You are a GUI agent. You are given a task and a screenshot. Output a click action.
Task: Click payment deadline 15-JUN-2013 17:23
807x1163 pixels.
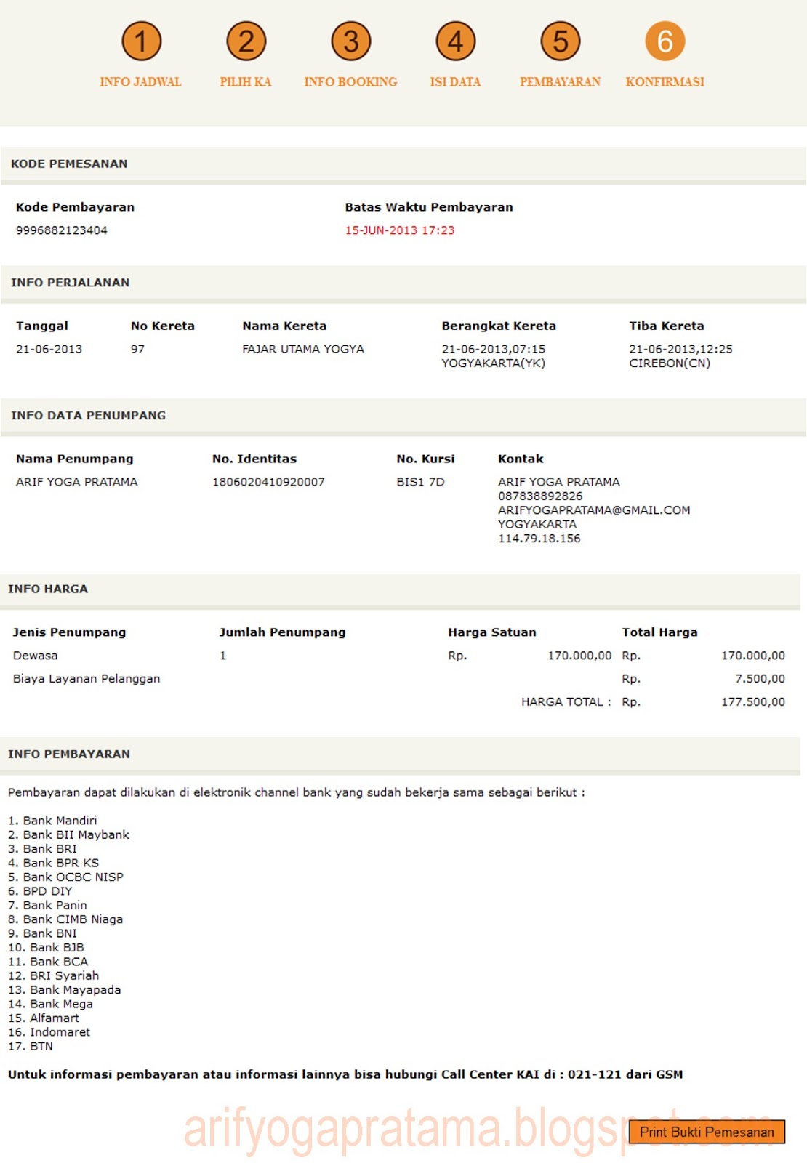point(399,230)
